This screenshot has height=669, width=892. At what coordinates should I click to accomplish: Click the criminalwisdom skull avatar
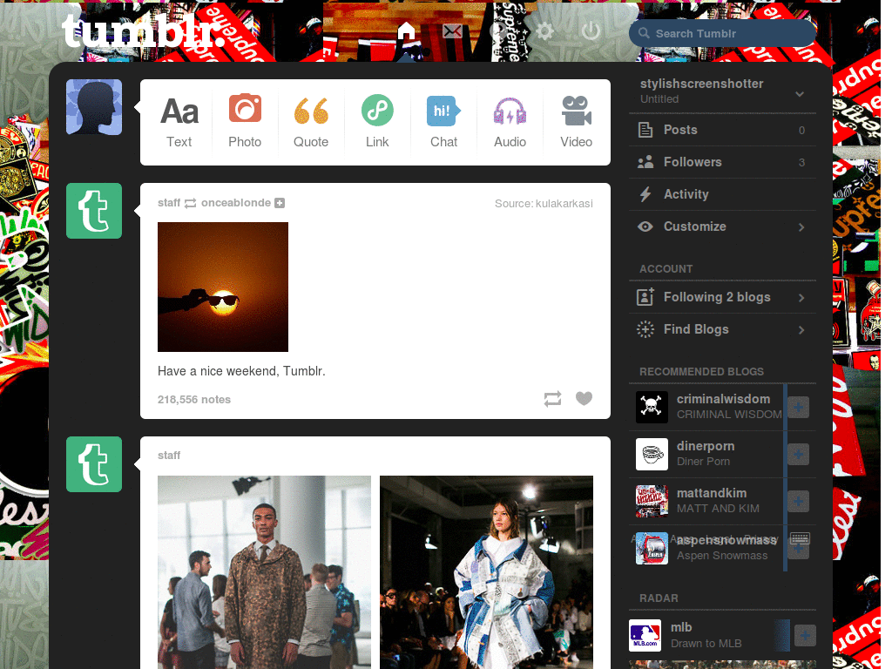click(652, 407)
